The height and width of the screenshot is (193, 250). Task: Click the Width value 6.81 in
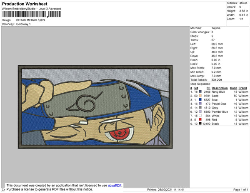coord(243,15)
